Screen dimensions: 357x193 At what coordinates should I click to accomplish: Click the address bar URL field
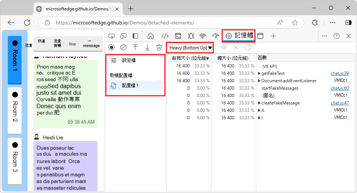(167, 23)
